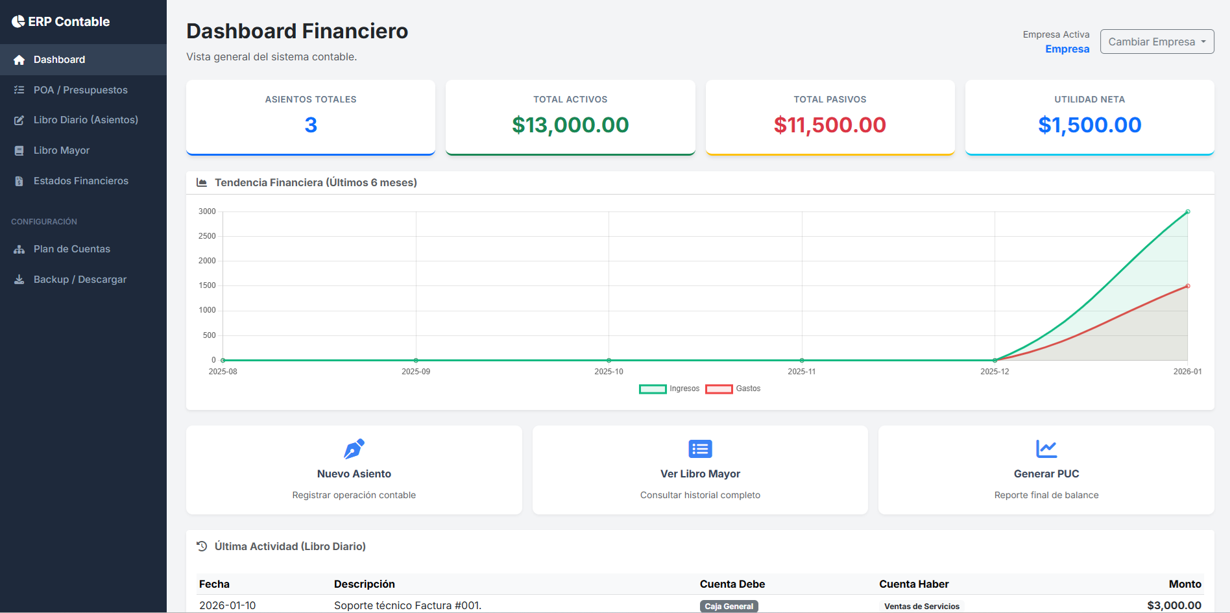
Task: Open Libro Mayor from the sidebar menu
Action: (x=62, y=150)
